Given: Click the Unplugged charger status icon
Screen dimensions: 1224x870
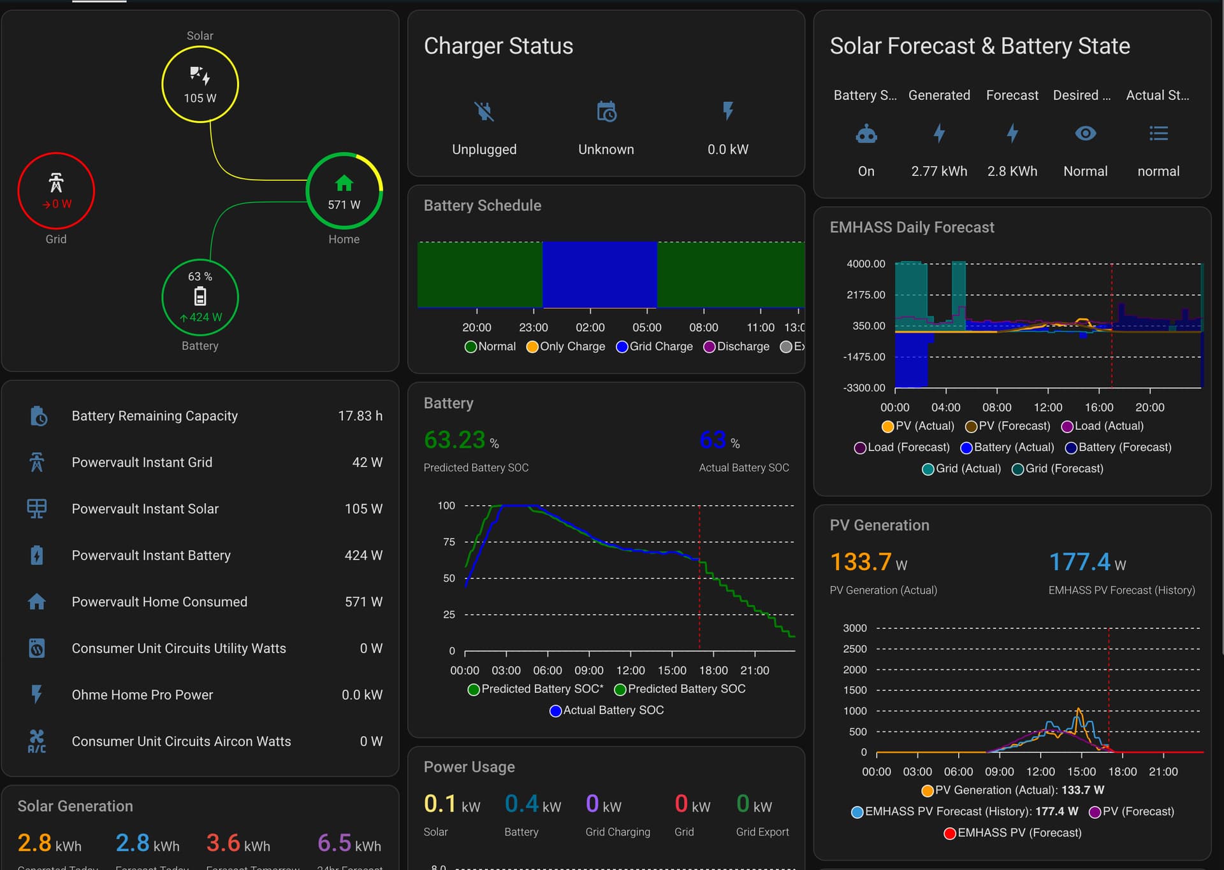Looking at the screenshot, I should click(x=484, y=111).
